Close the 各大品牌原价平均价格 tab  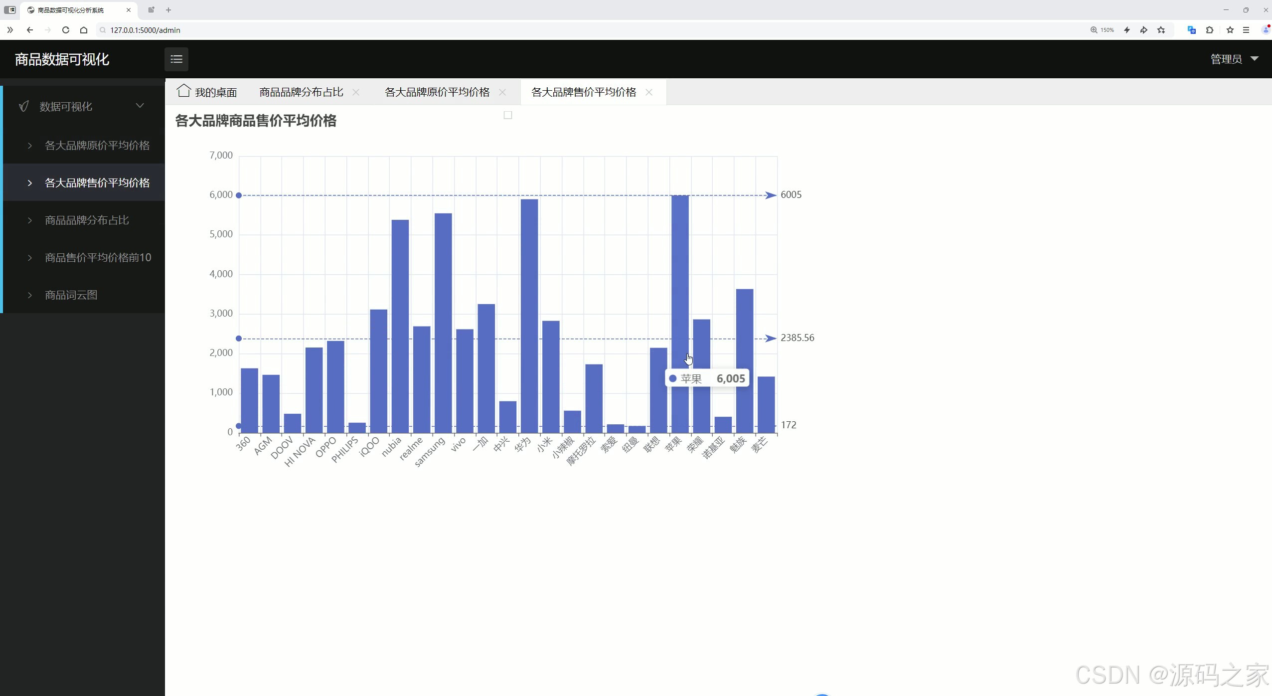coord(502,92)
